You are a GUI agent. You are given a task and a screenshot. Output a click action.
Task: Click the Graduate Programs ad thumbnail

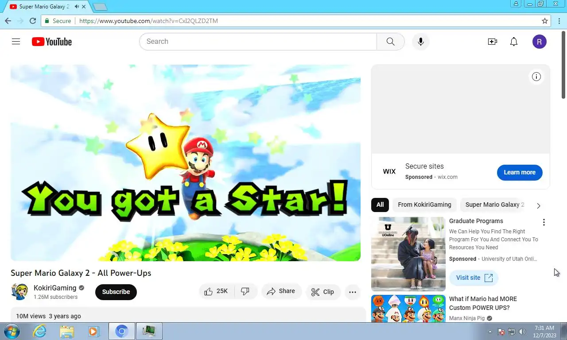pyautogui.click(x=408, y=254)
